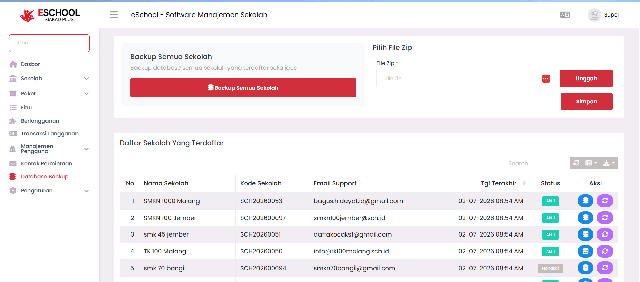Backup database for SMKN 1000 Malang
640x282 pixels.
pyautogui.click(x=586, y=201)
